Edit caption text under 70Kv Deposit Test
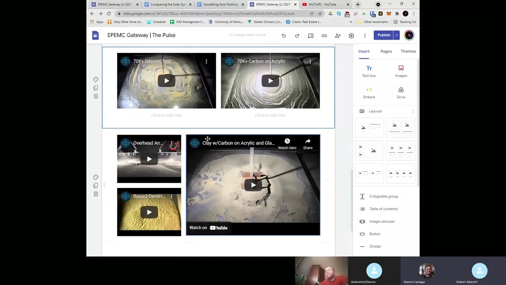506x285 pixels. (x=166, y=115)
